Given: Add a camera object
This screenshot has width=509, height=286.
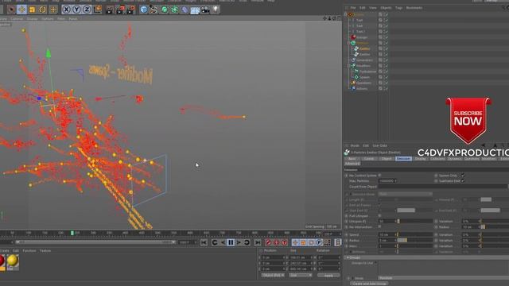Looking at the screenshot, I should [205, 10].
